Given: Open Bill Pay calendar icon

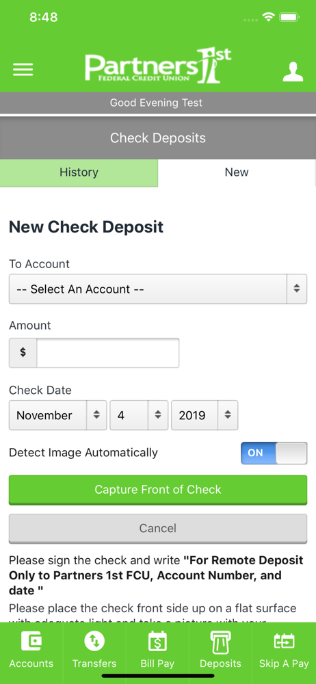Looking at the screenshot, I should point(157,642).
